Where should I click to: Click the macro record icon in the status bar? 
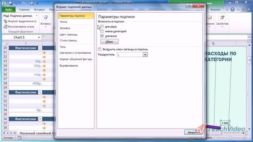pos(19,138)
